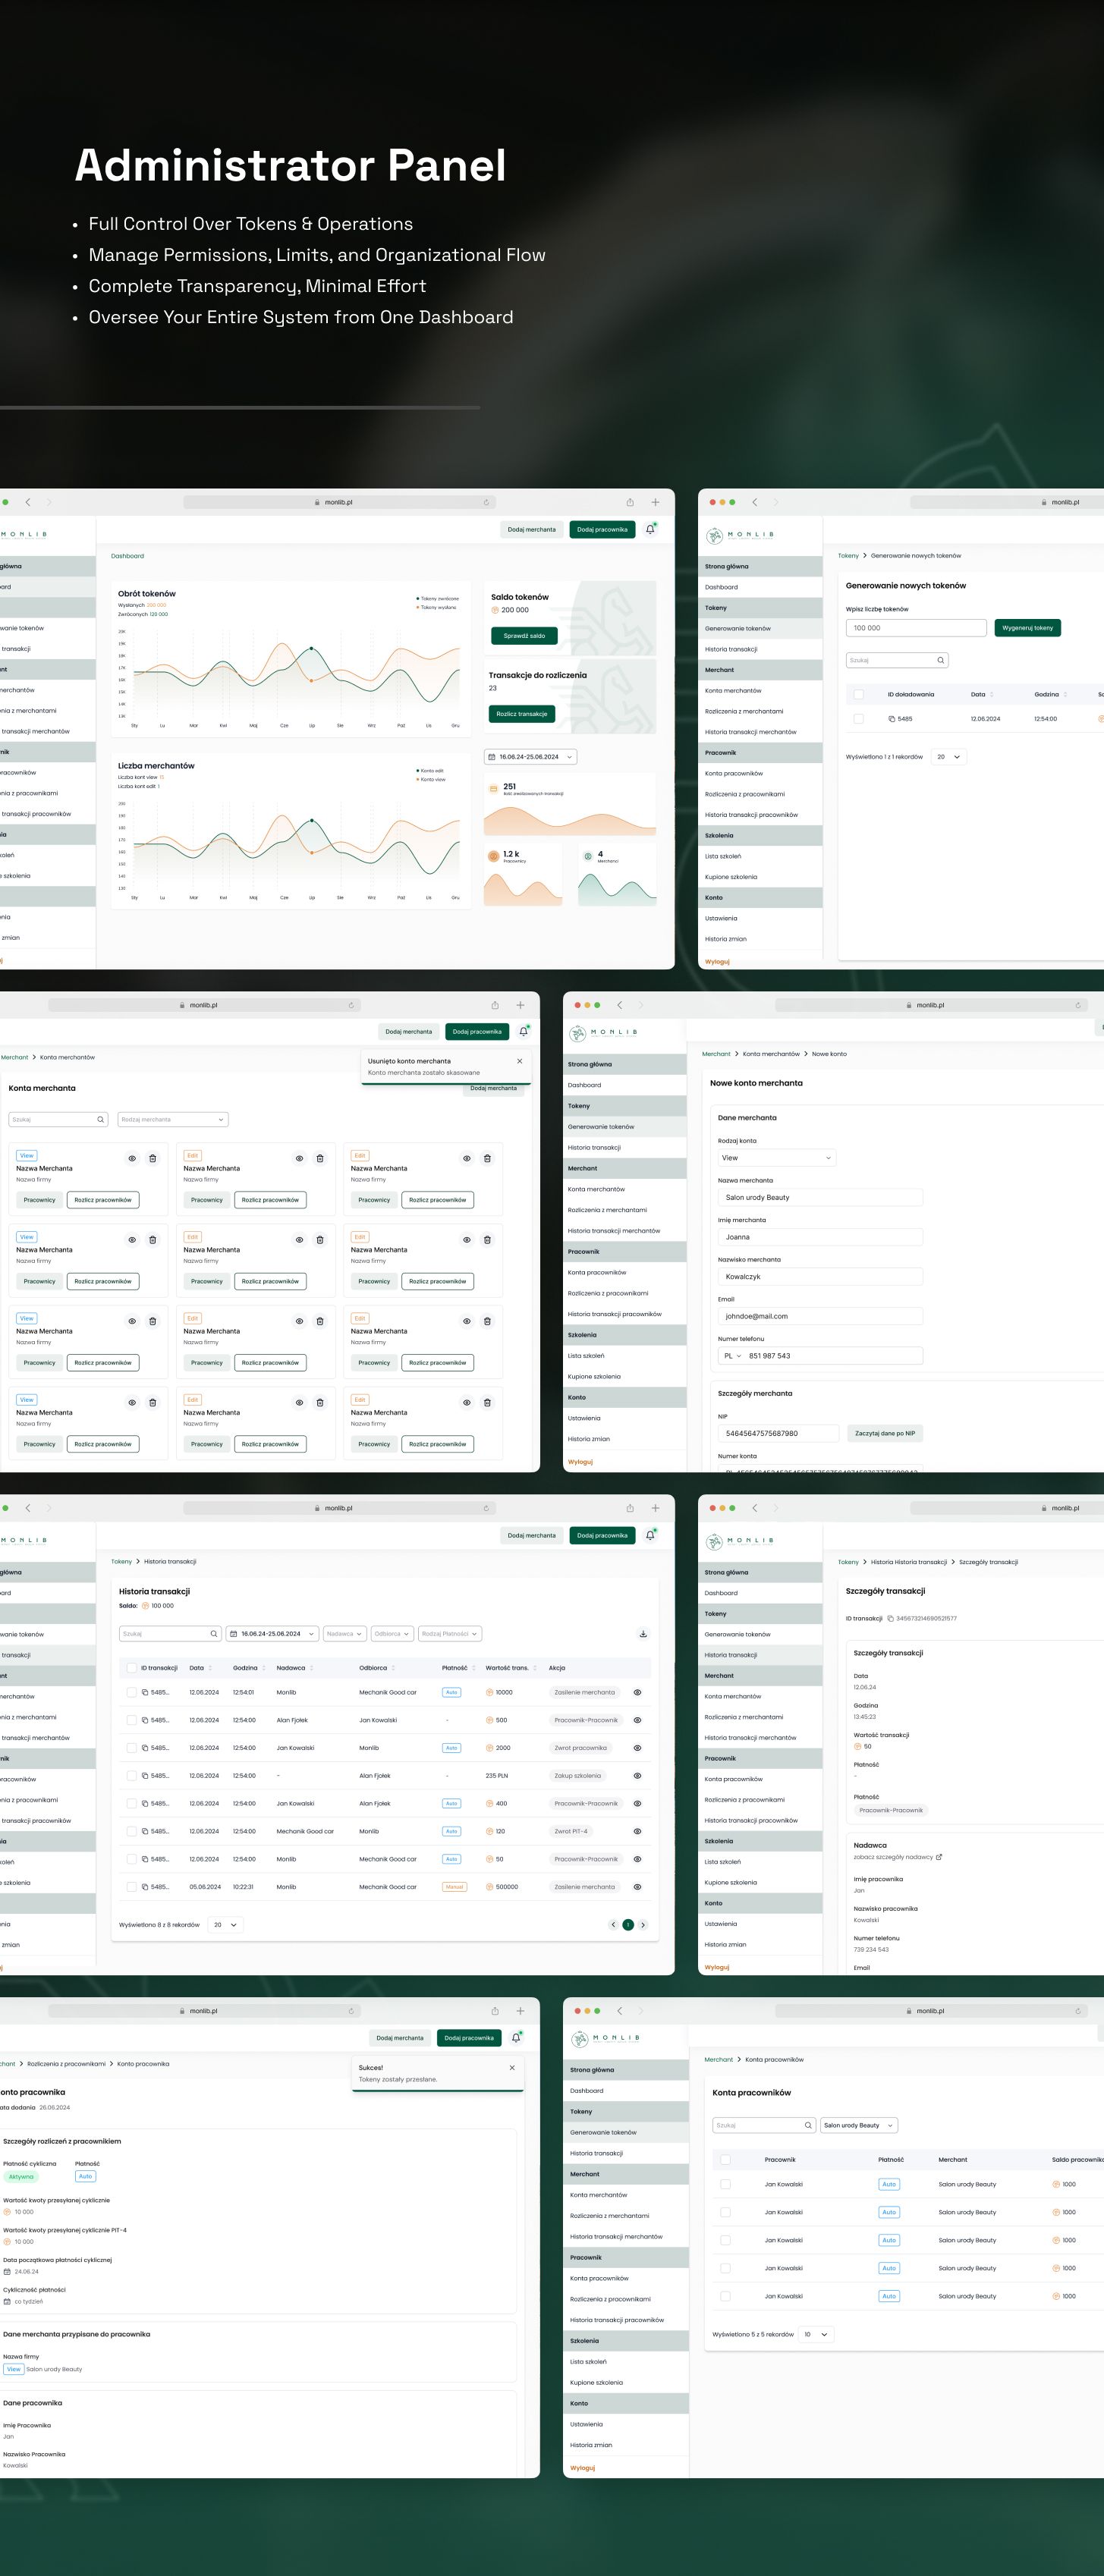The height and width of the screenshot is (2576, 1104).
Task: Check the 500000 Manual row checkbox
Action: [x=131, y=1887]
